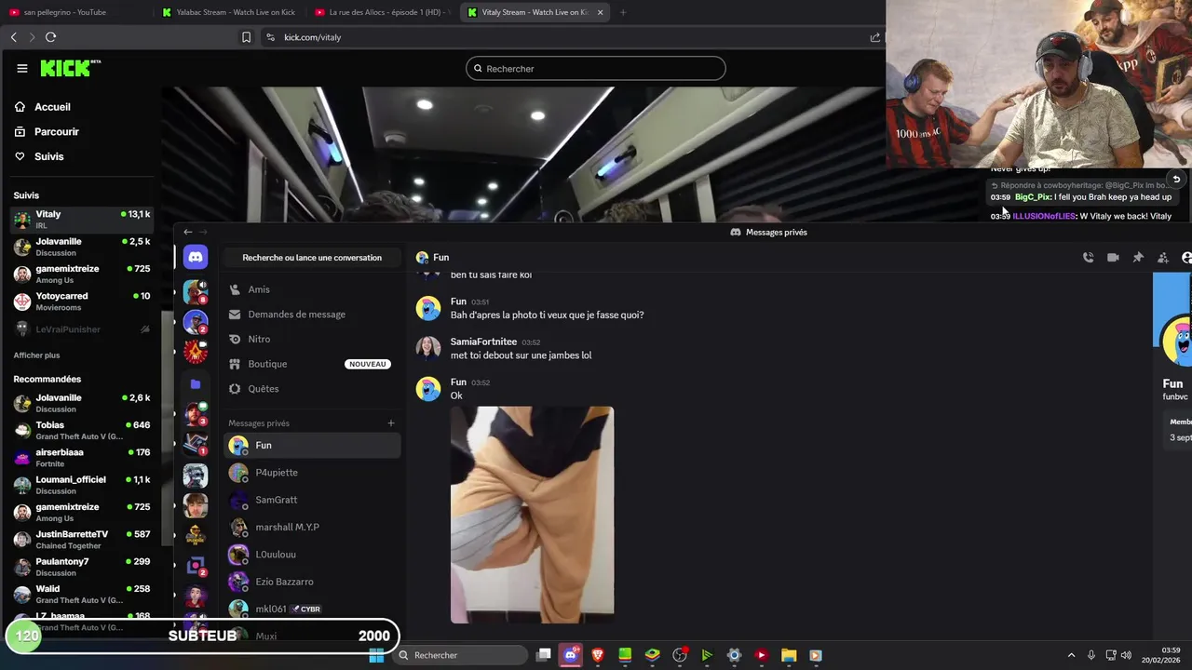Open Nitro page in Discord

pos(312,340)
